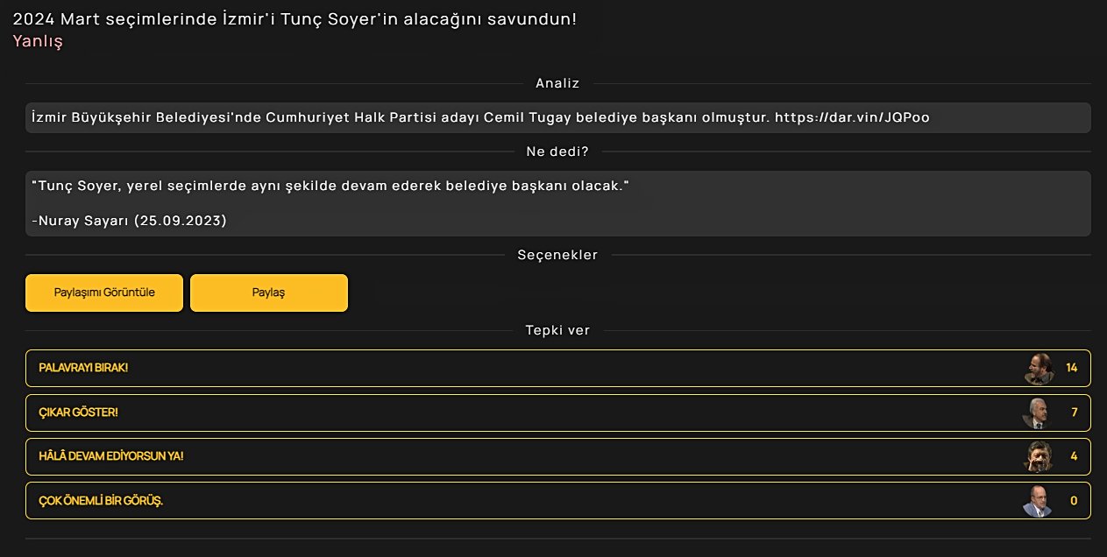React with PALAVRAYI BIRAK!
Viewport: 1107px width, 557px height.
click(x=84, y=368)
